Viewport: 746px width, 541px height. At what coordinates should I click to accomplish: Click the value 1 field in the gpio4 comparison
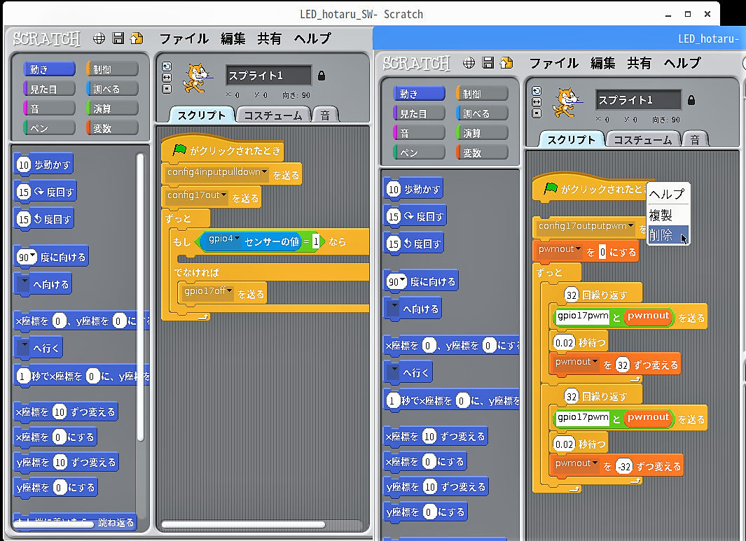point(315,241)
